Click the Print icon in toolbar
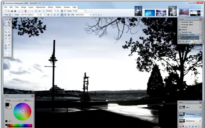Viewport: 205px width, 128px height. pyautogui.click(x=15, y=11)
